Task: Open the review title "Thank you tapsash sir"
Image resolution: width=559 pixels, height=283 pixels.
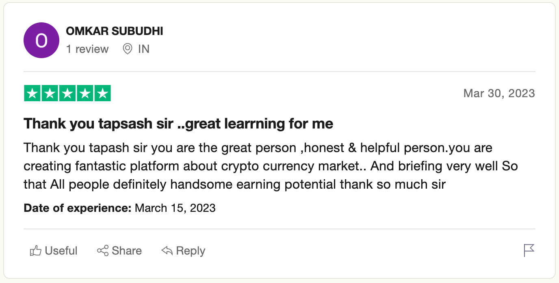Action: (x=178, y=123)
